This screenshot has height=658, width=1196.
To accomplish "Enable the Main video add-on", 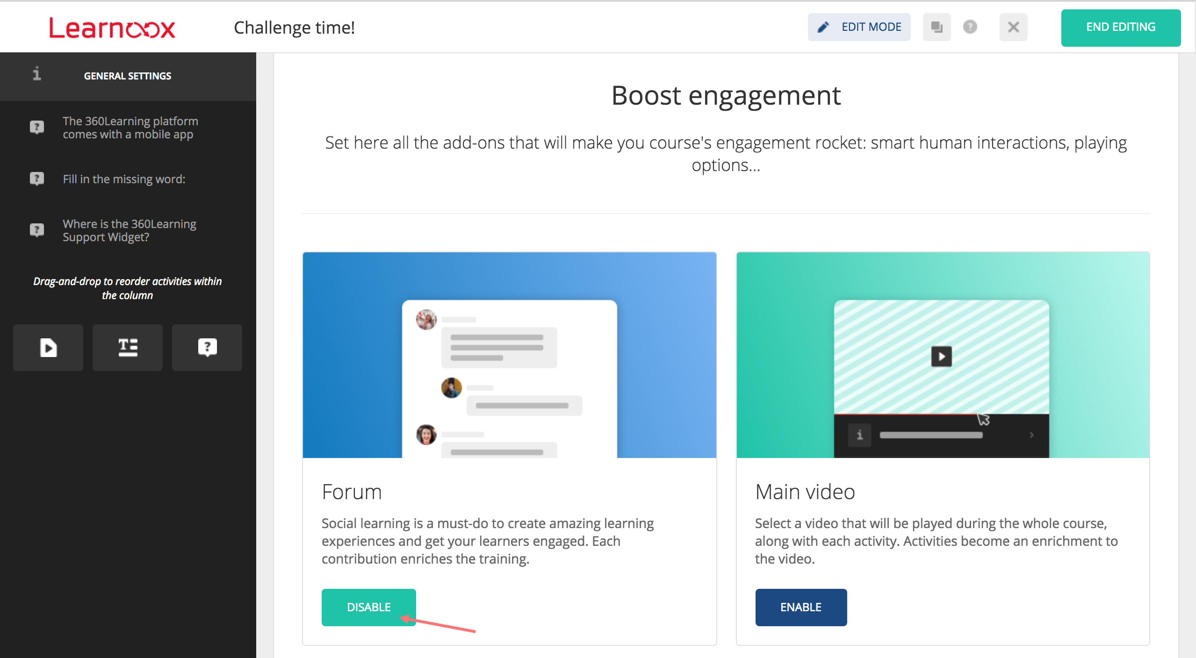I will point(801,607).
